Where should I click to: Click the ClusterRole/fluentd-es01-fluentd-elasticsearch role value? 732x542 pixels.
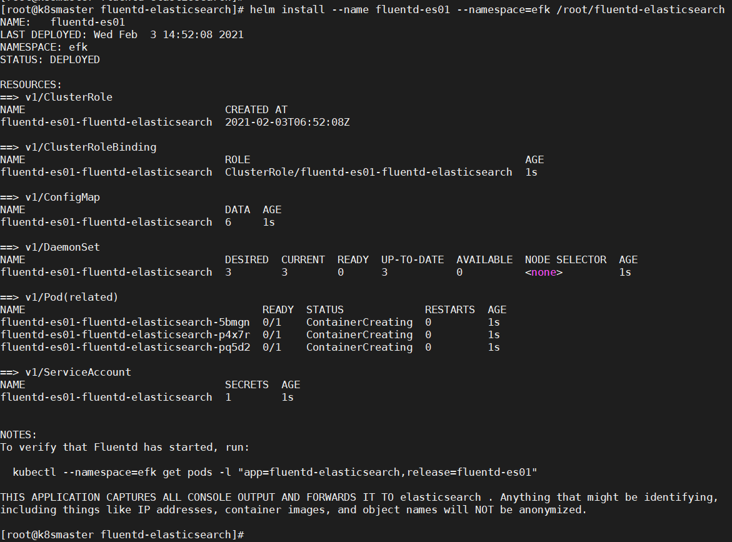(368, 173)
